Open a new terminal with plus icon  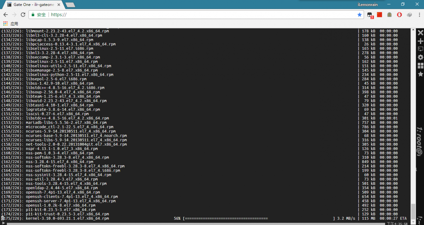(420, 41)
